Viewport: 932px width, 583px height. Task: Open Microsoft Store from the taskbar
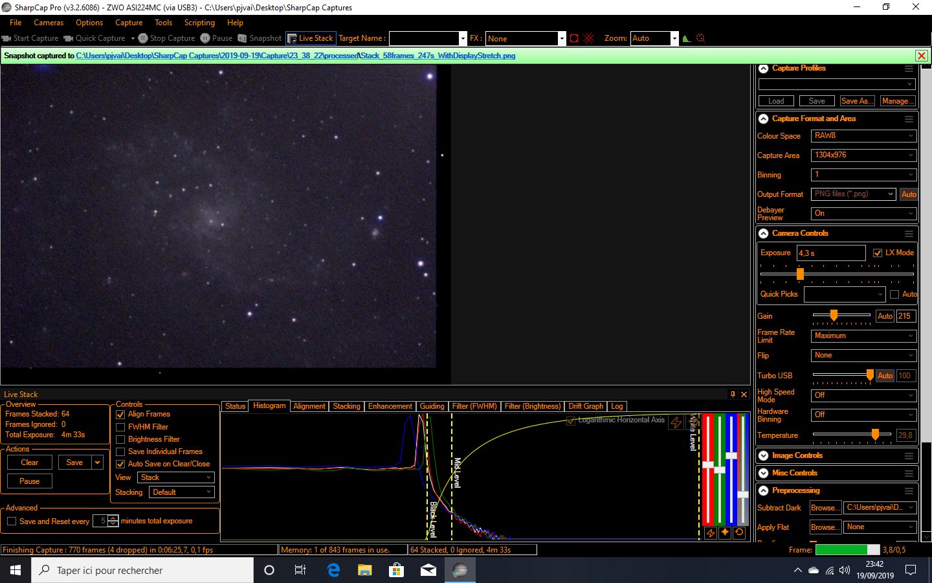click(396, 570)
